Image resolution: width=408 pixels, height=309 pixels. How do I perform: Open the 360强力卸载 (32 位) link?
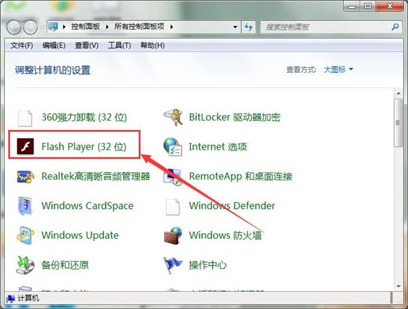pos(84,117)
